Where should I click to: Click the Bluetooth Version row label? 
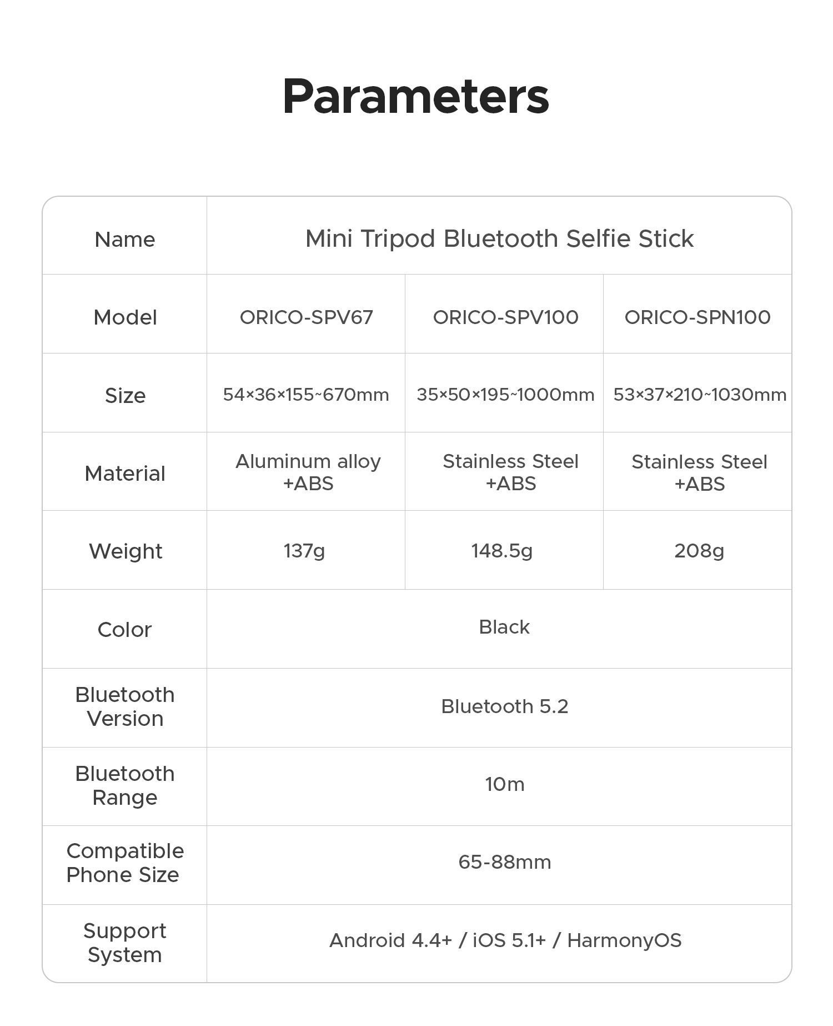tap(125, 706)
